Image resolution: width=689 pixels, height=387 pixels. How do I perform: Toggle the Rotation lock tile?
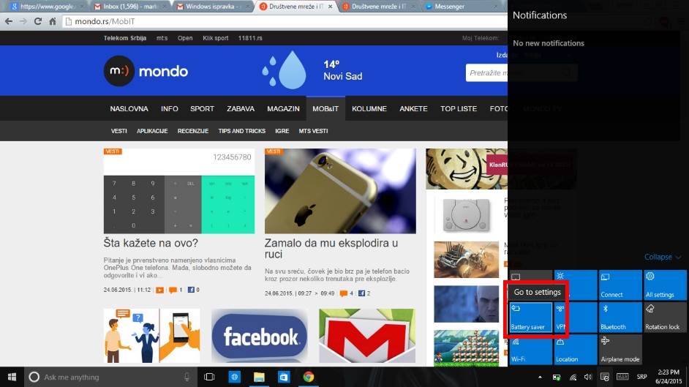(664, 317)
